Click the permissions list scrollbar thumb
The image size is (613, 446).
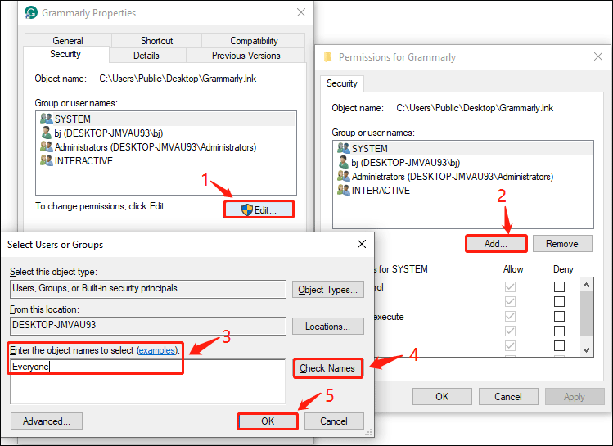point(586,313)
